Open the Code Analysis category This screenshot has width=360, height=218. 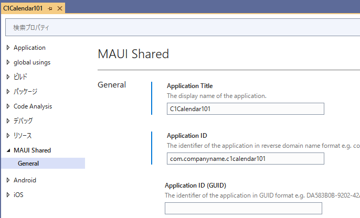tap(33, 106)
